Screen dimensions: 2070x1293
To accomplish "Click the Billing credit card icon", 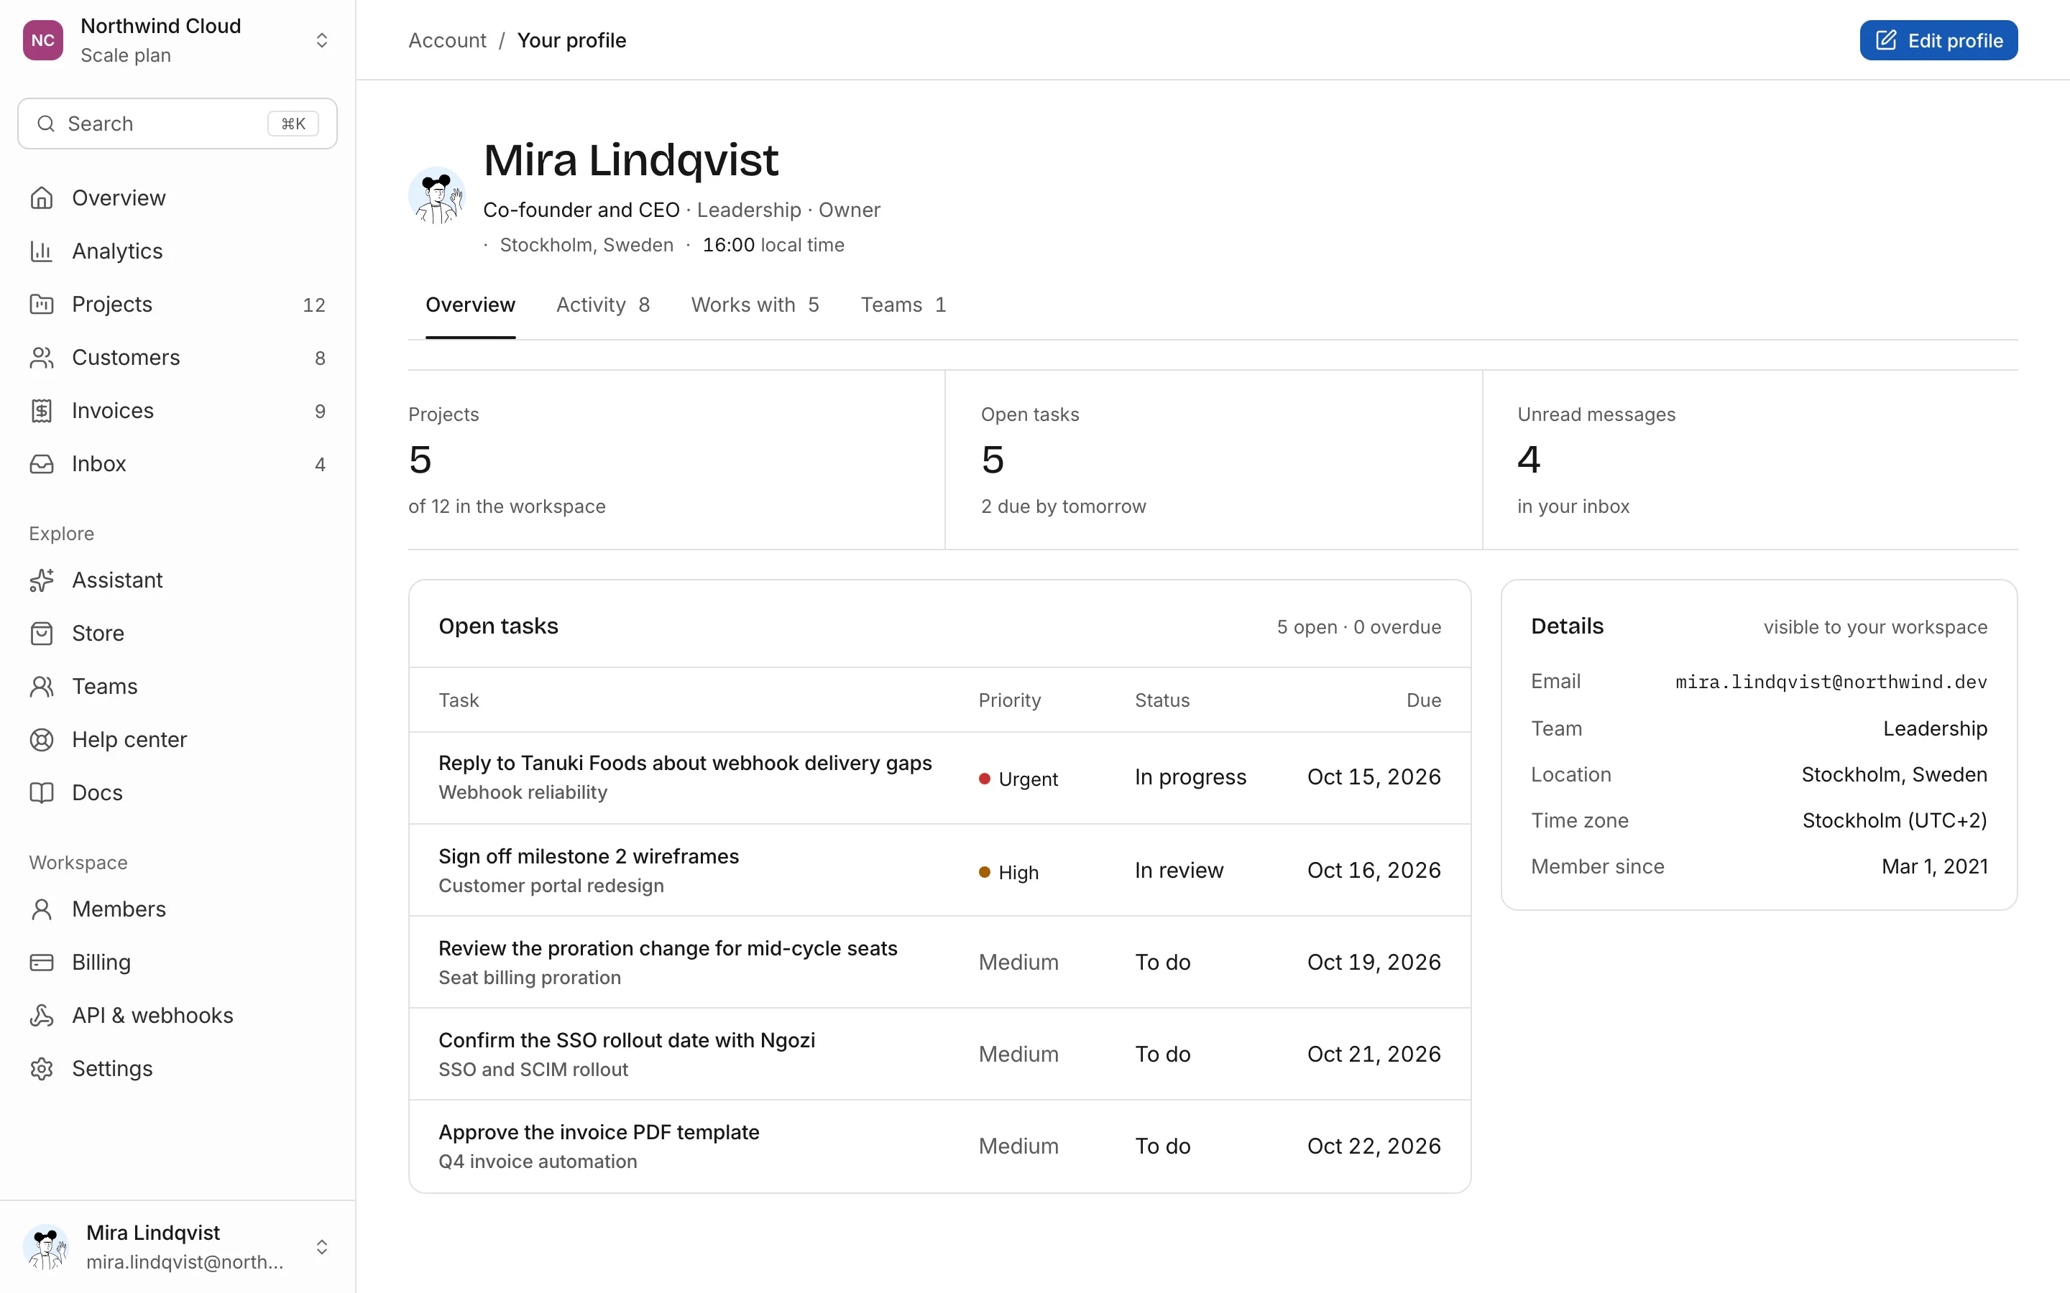I will click(x=41, y=962).
